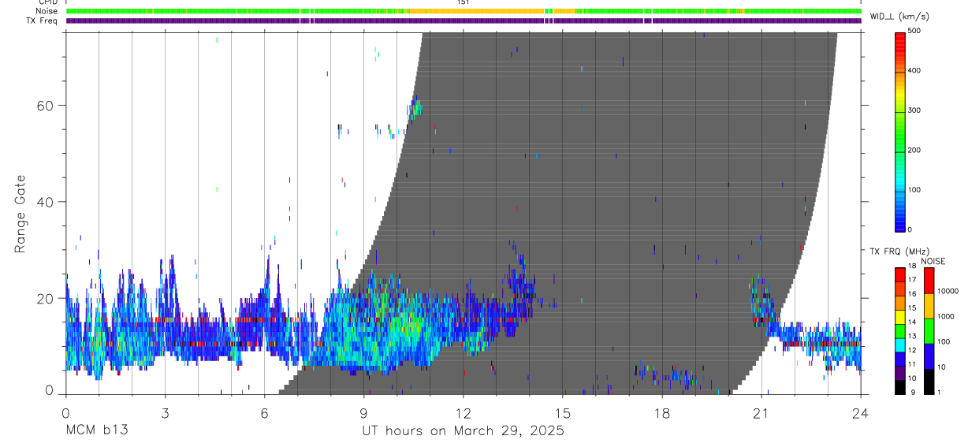
Task: Click the 200 tick on width color bar
Action: click(x=915, y=151)
